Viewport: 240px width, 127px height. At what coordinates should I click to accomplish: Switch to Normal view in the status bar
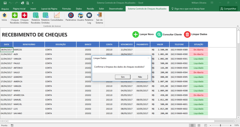coord(192,125)
